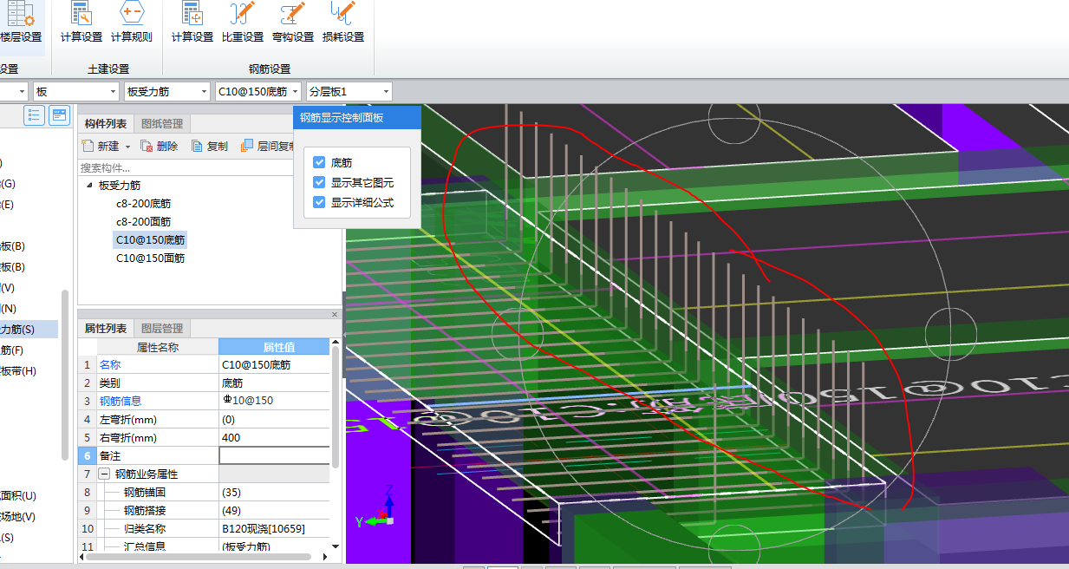The height and width of the screenshot is (569, 1069).
Task: Select 板带(H) item in navigation tree
Action: pyautogui.click(x=18, y=370)
